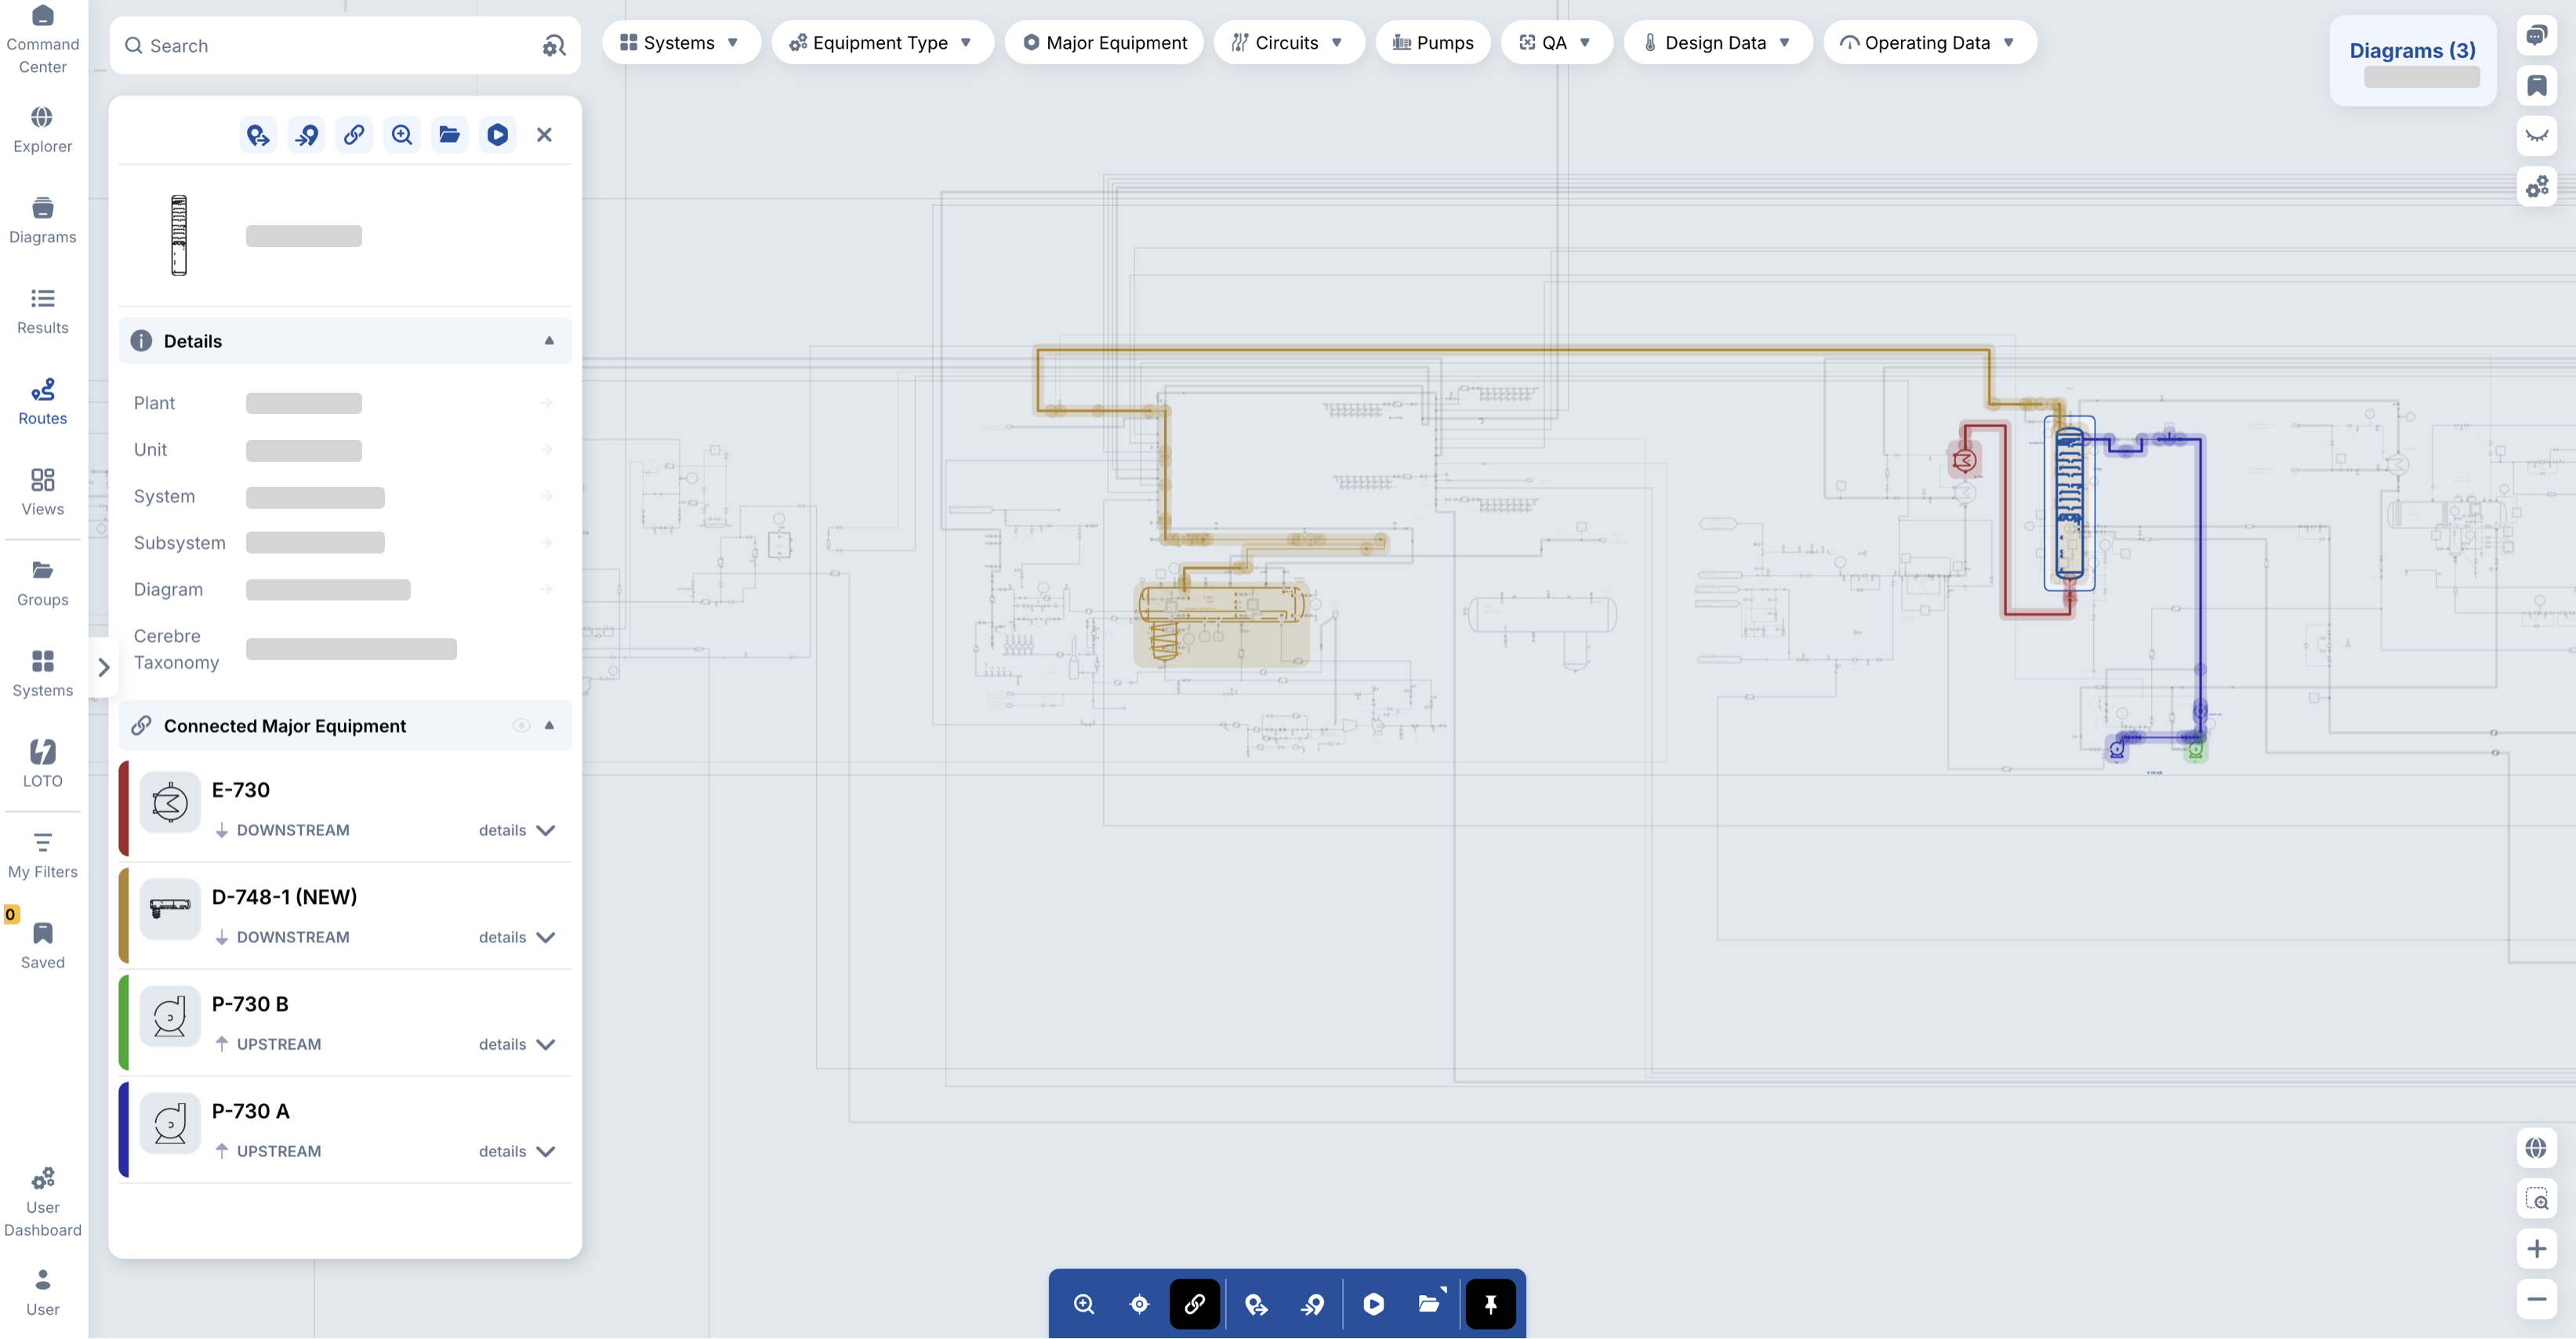Open the Operating Data dropdown

1929,43
